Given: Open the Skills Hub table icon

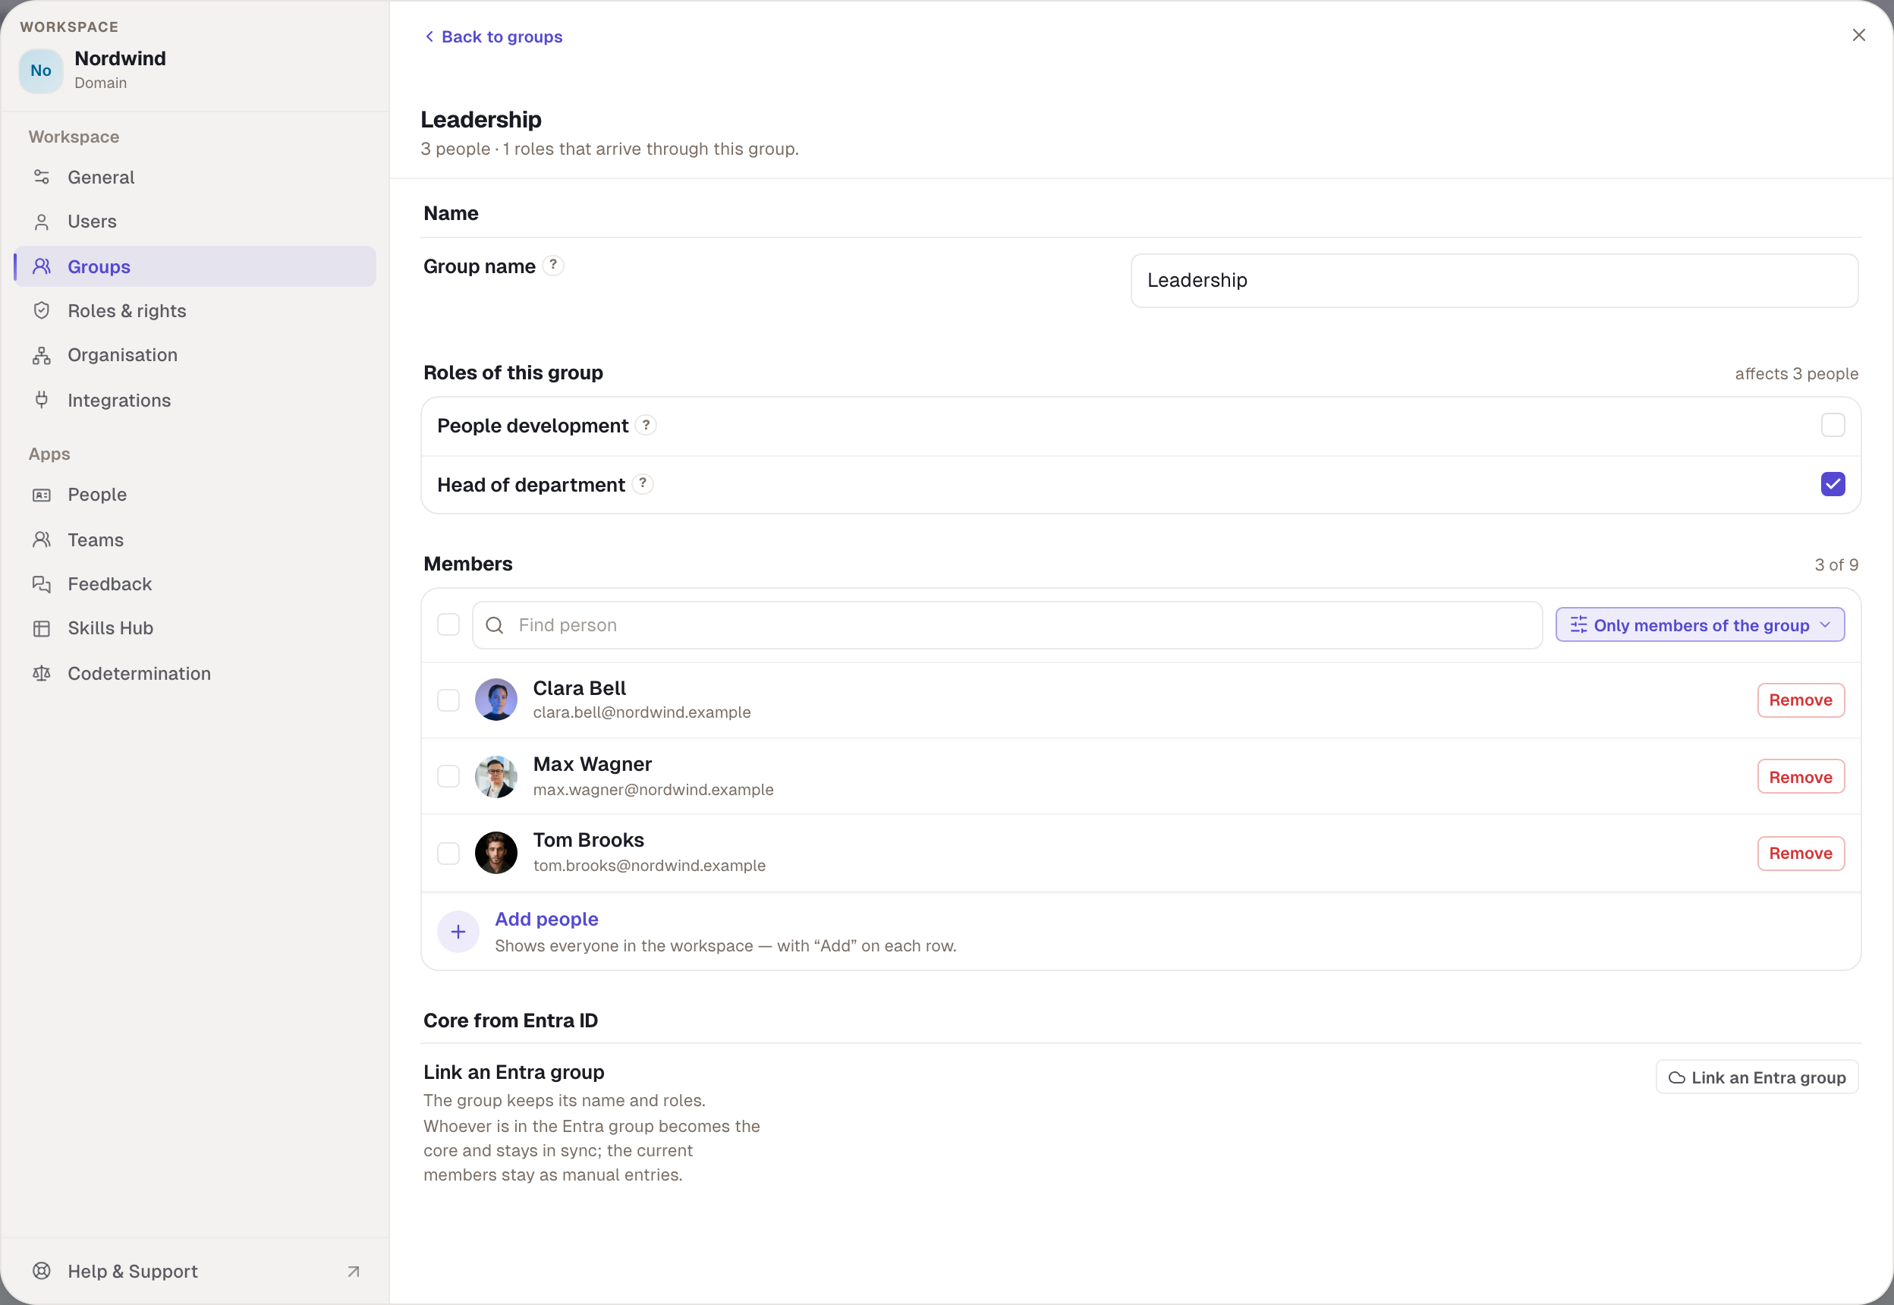Looking at the screenshot, I should pos(42,628).
